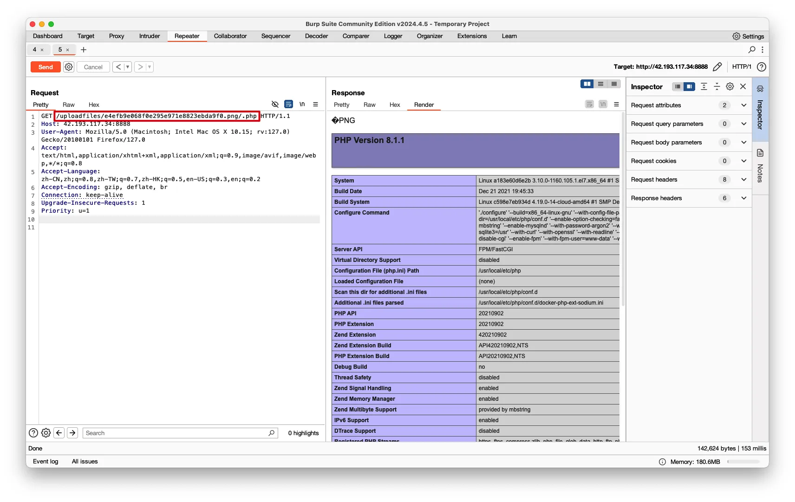Viewport: 795px width, 502px height.
Task: Open the previous-request history dropdown arrow
Action: pos(128,67)
